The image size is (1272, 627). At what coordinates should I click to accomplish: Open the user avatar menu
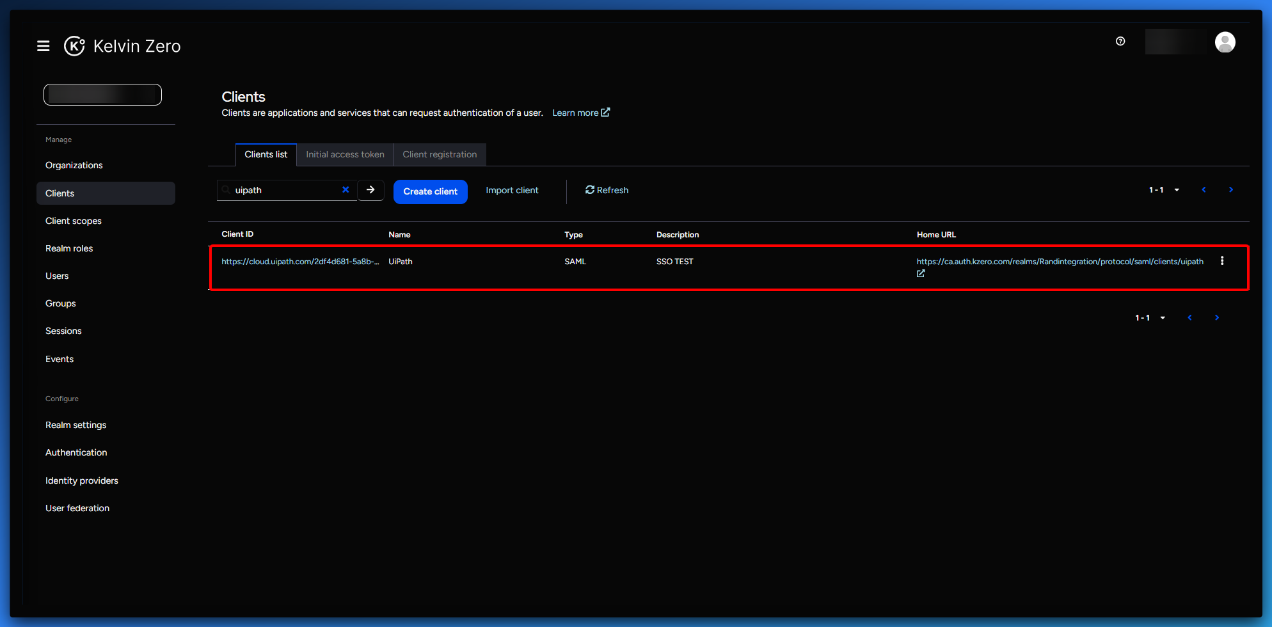1225,42
